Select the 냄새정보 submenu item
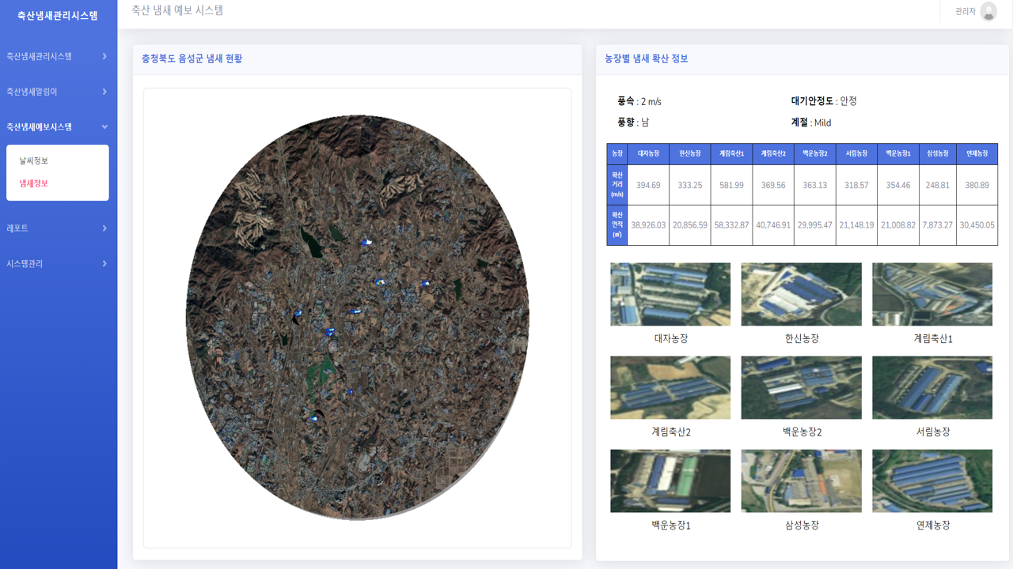1013x569 pixels. [x=34, y=183]
